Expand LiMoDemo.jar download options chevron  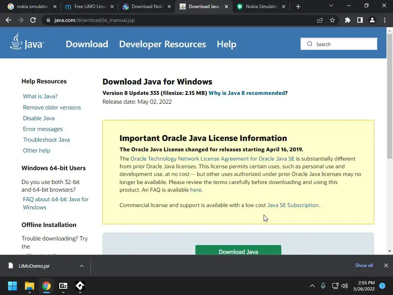[82, 266]
